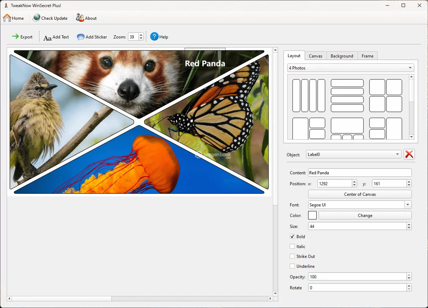The width and height of the screenshot is (428, 308).
Task: Click the white text color swatch
Action: (312, 216)
